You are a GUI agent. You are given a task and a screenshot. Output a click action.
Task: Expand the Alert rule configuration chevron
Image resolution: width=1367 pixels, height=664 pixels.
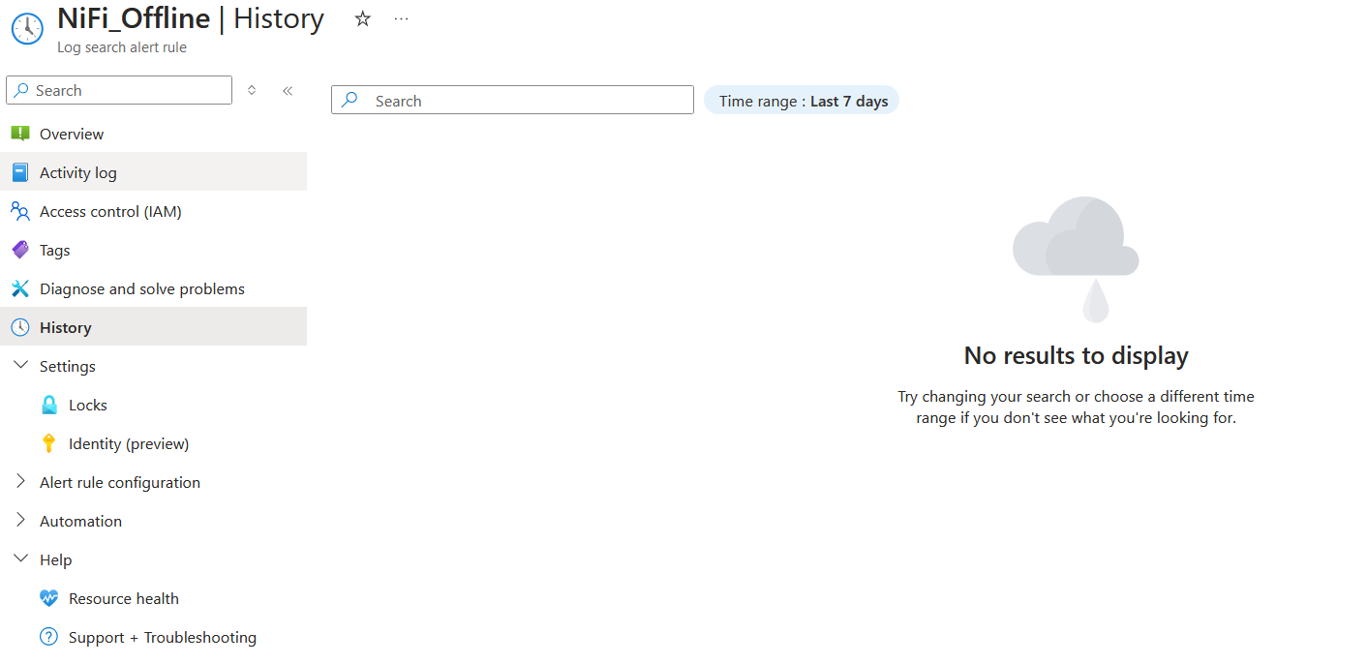[20, 481]
